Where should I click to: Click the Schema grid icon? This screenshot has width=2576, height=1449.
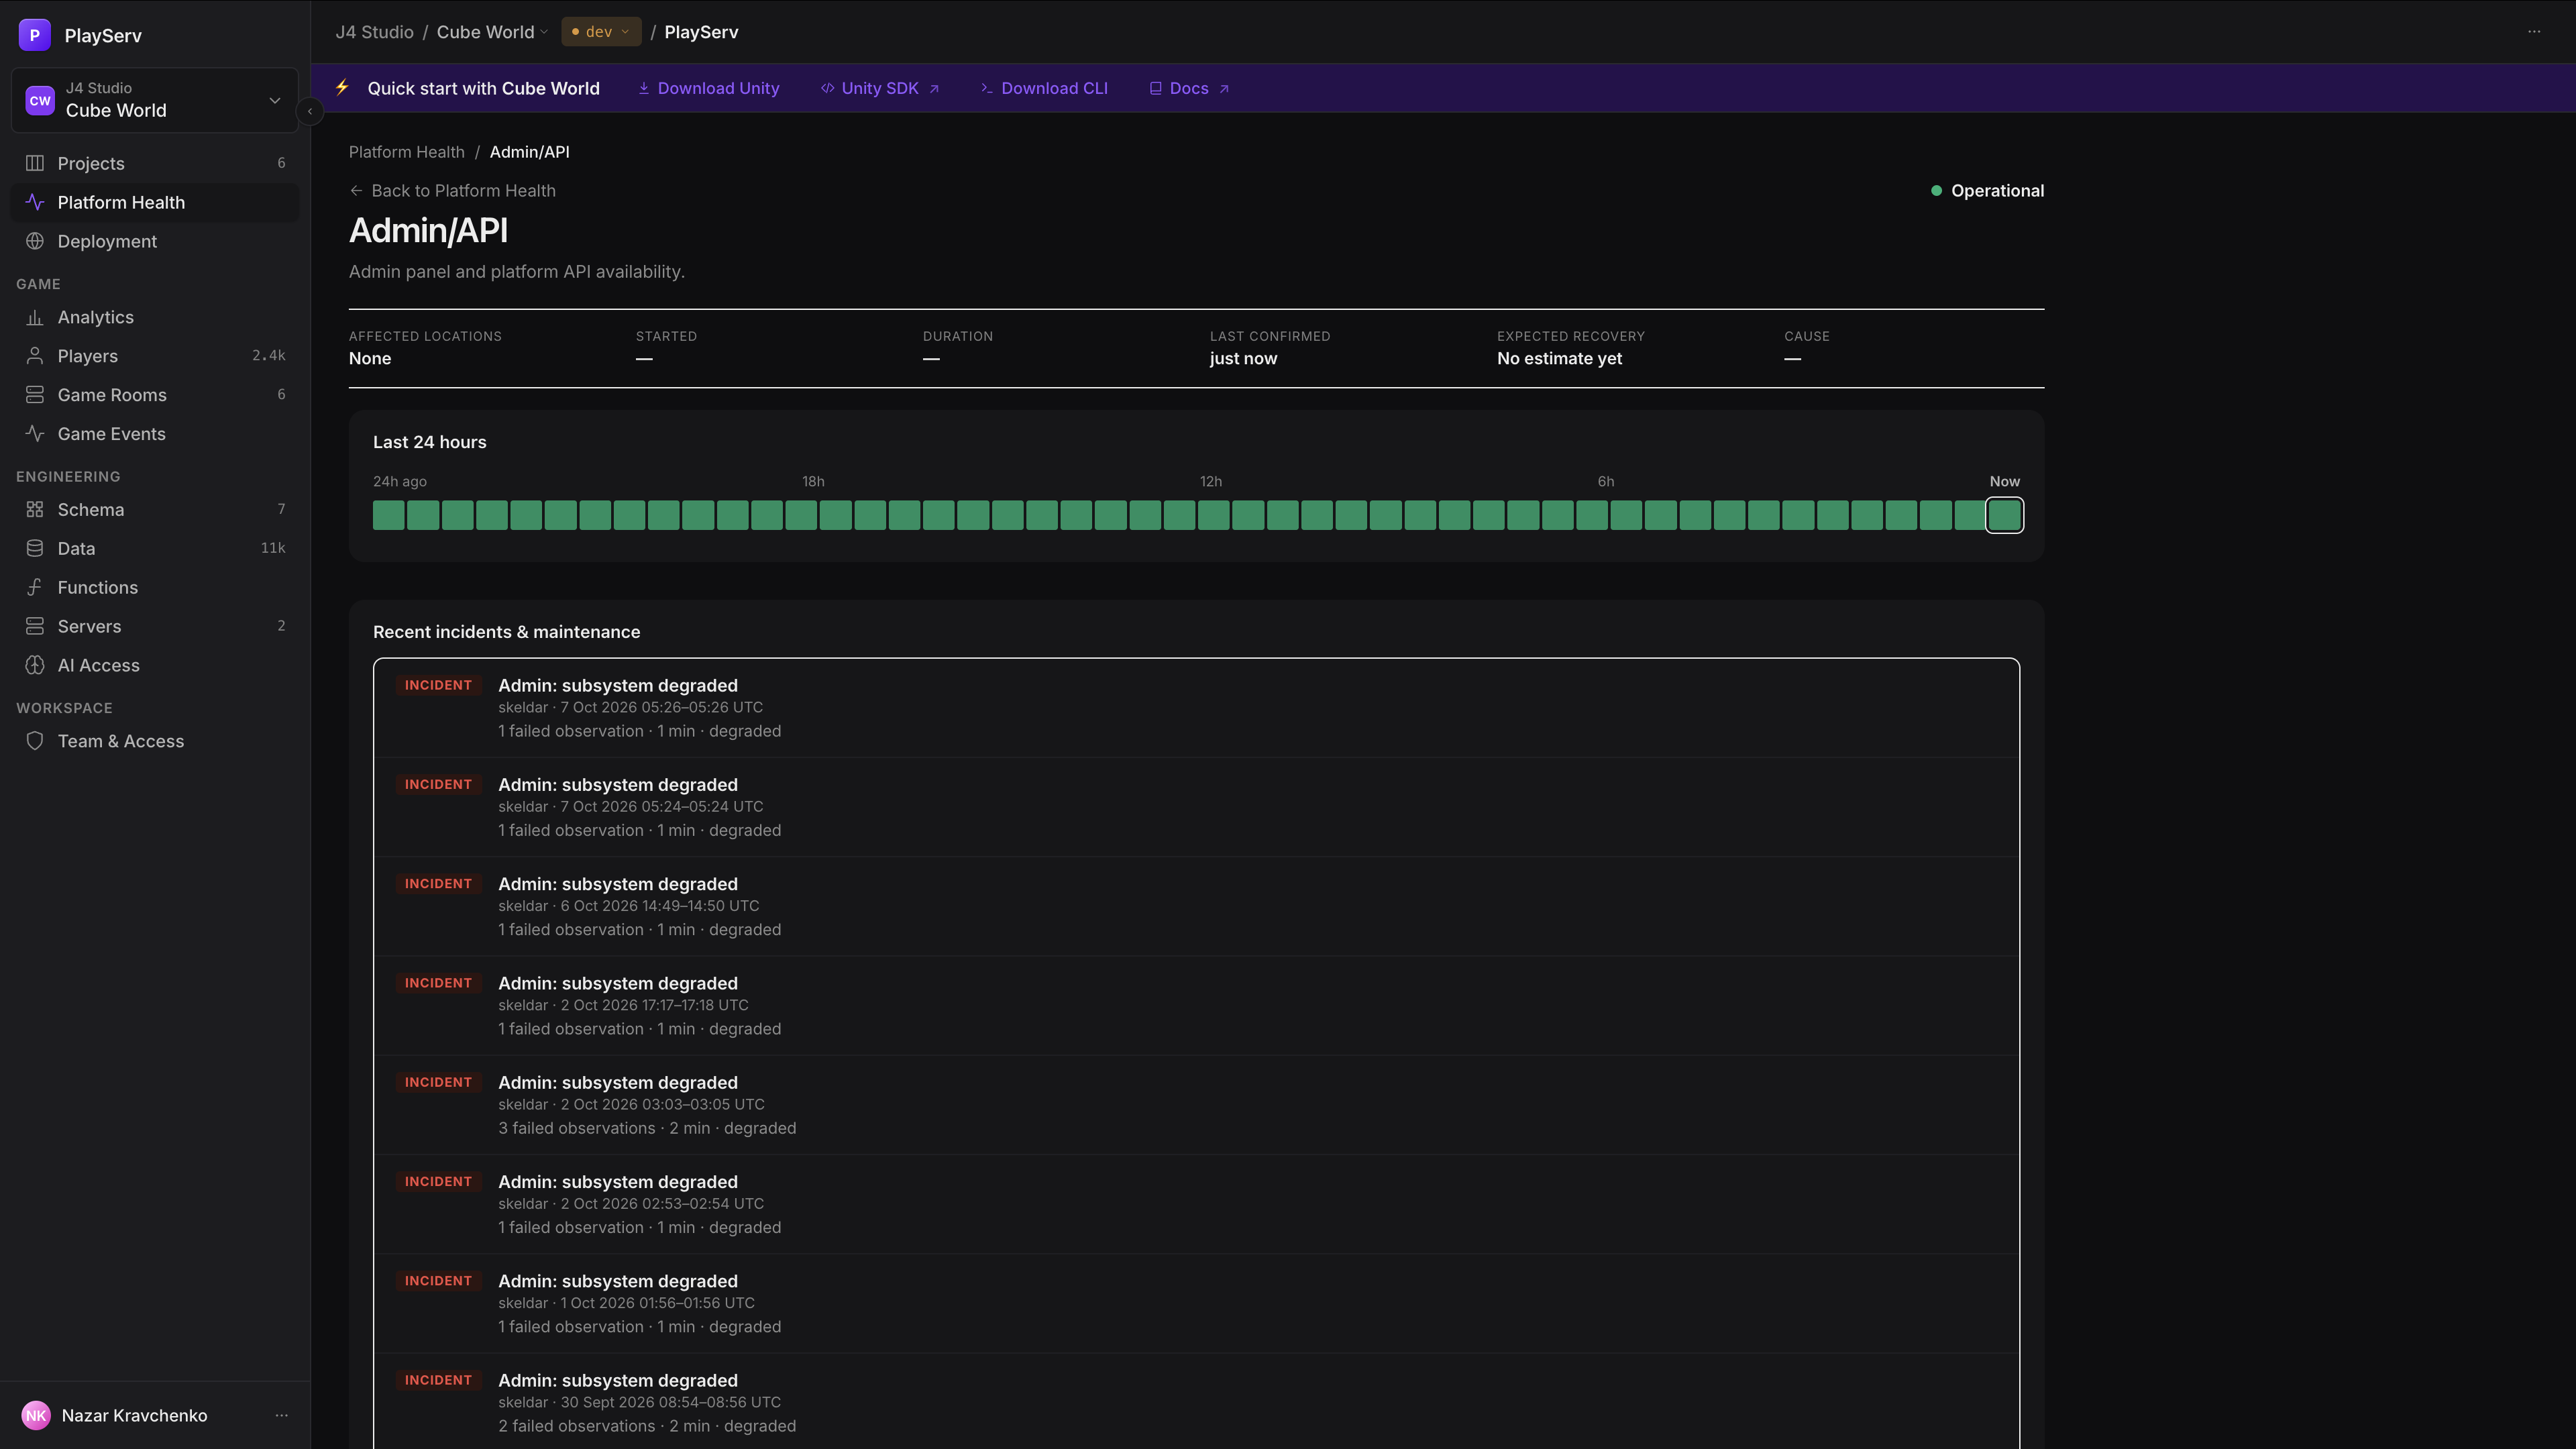coord(35,509)
